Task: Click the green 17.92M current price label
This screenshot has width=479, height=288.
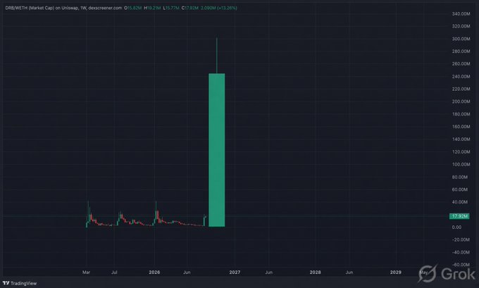Action: pos(459,216)
